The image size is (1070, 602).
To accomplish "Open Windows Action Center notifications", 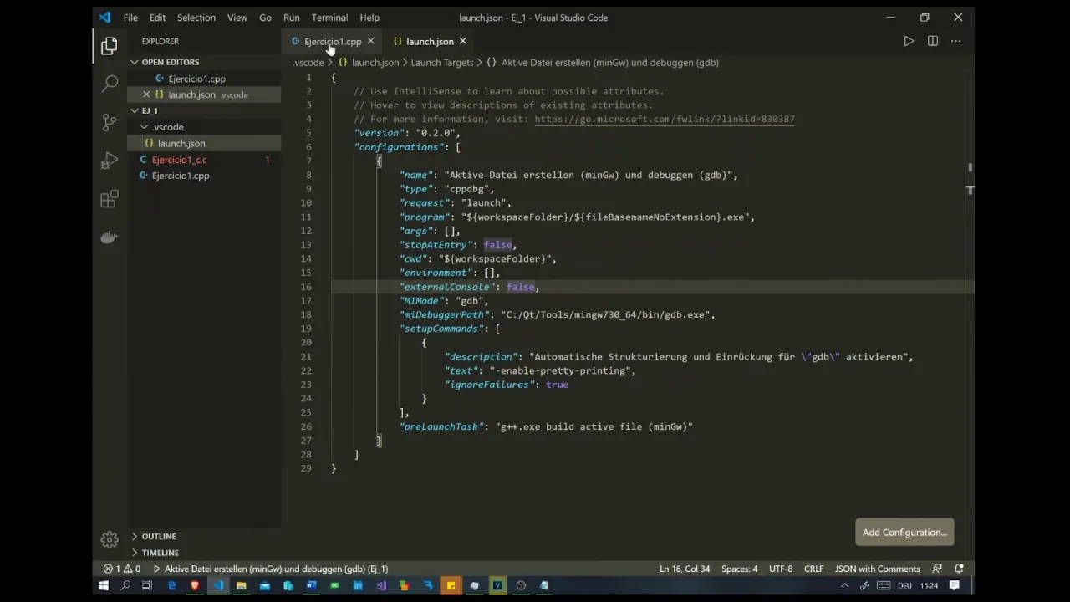I will coord(955,585).
